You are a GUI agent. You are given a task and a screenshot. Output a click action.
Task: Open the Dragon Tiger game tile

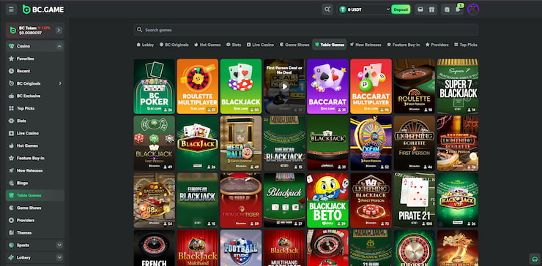tap(241, 200)
